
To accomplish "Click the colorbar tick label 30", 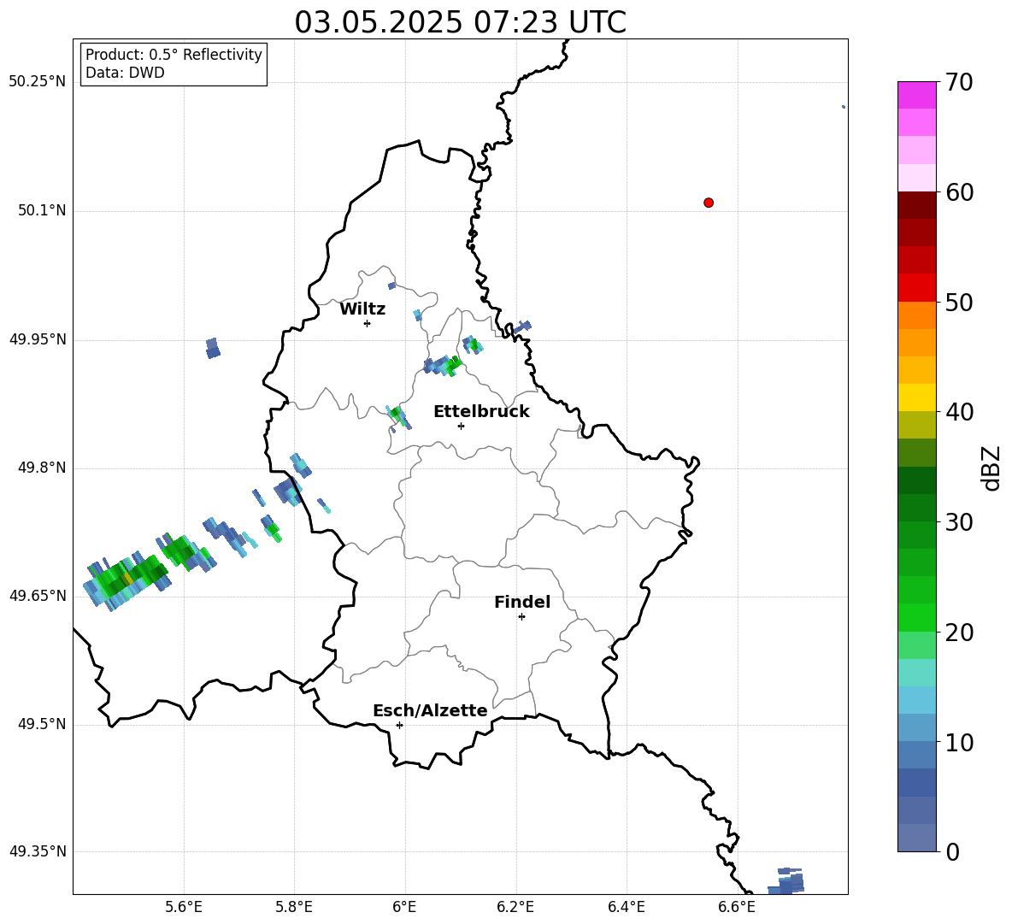I will tap(959, 522).
